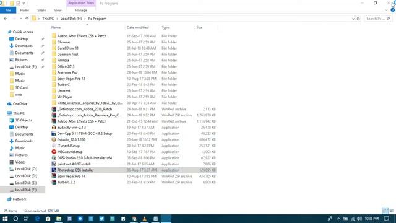The image size is (396, 223).
Task: Open Local Disk (C:) in navigation pane
Action: click(x=26, y=169)
